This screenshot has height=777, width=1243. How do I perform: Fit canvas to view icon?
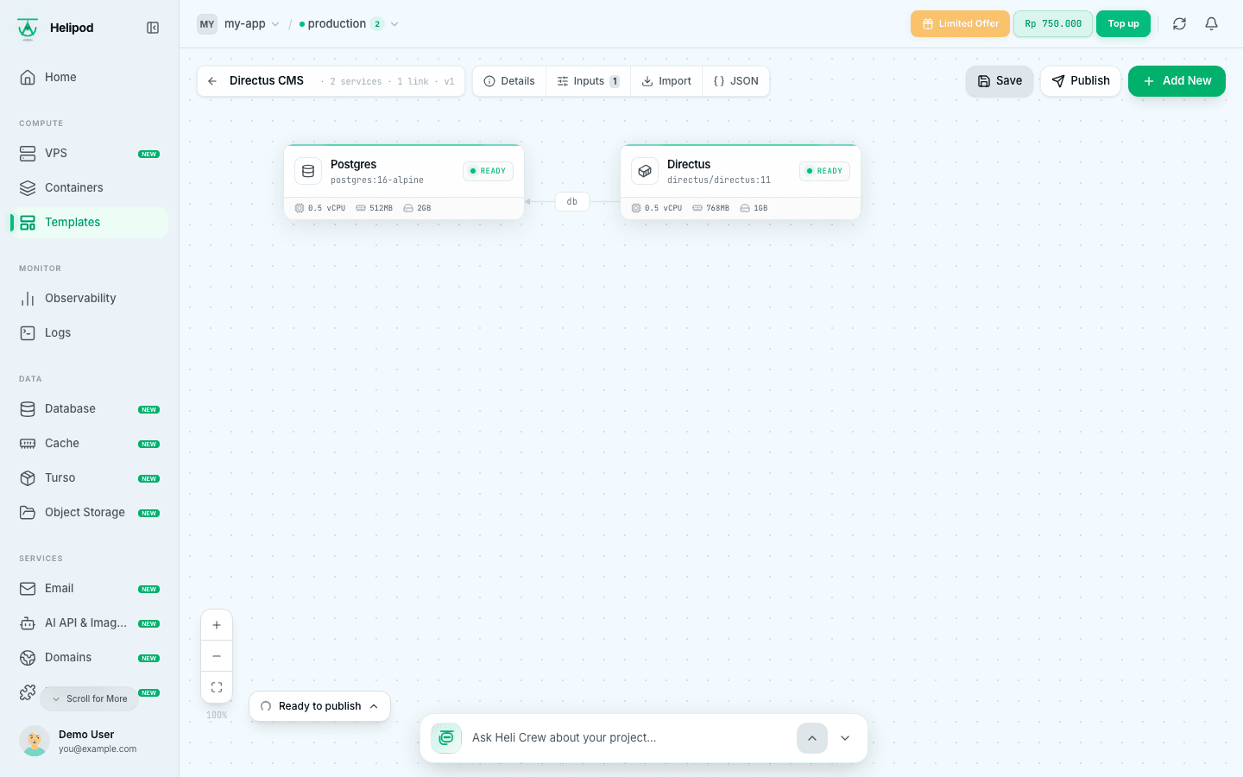coord(217,687)
